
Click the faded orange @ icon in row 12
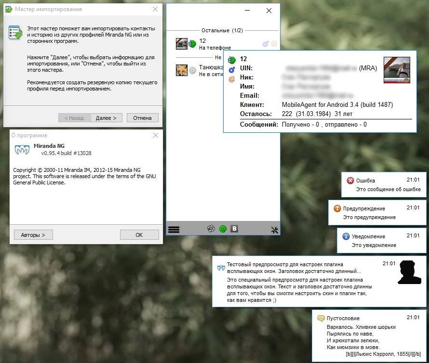click(274, 44)
